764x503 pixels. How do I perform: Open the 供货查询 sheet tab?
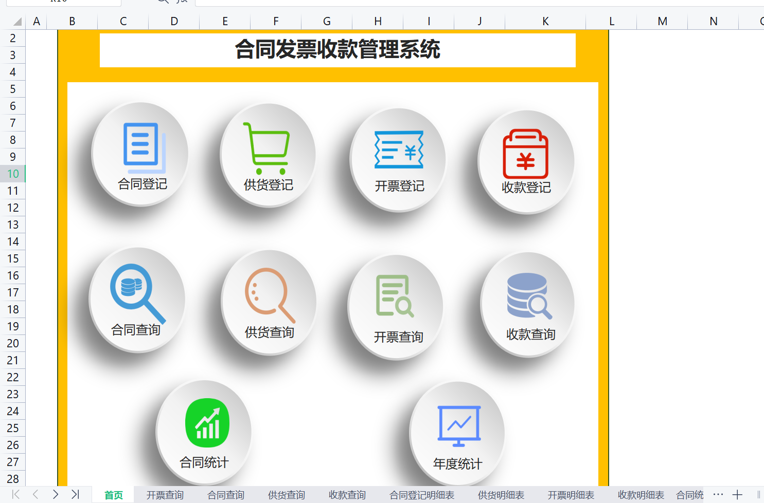(286, 495)
